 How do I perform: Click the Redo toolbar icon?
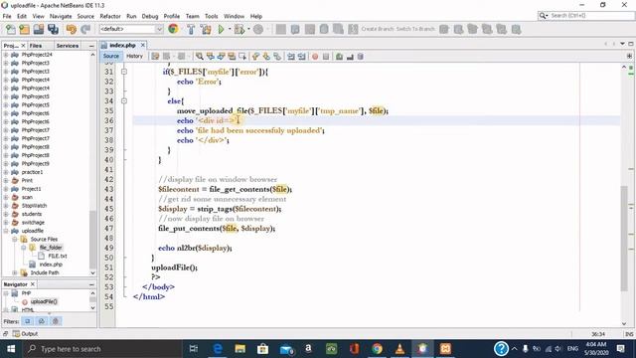(x=85, y=29)
